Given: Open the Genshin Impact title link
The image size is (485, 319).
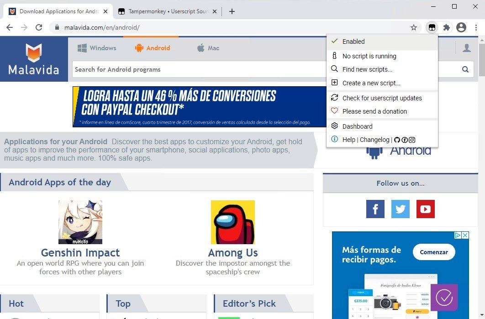Looking at the screenshot, I should click(x=80, y=252).
